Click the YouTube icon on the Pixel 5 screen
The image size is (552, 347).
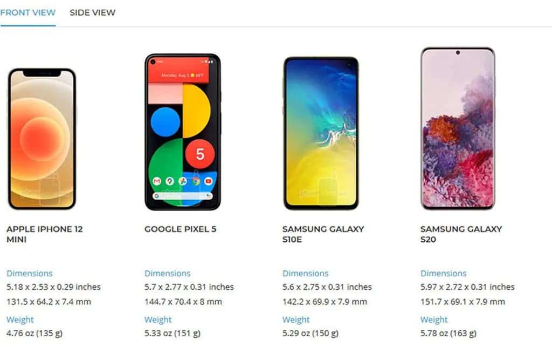pyautogui.click(x=208, y=181)
